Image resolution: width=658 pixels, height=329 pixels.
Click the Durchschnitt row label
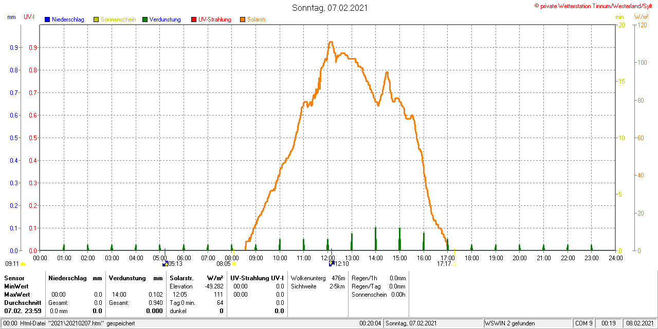click(x=23, y=303)
